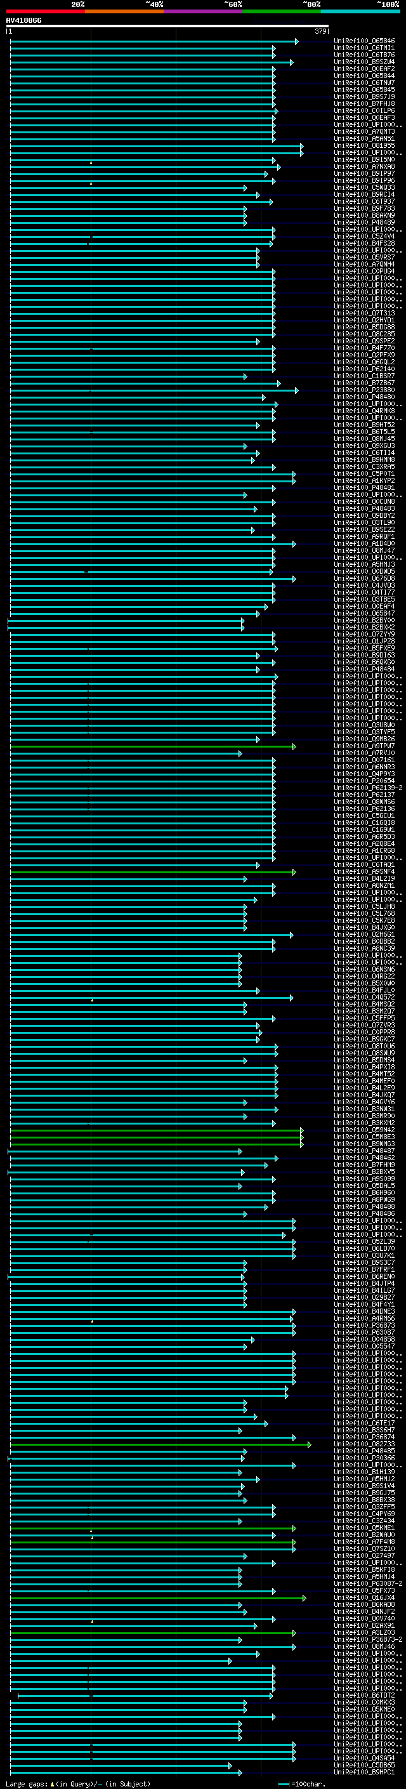Open hit UniRef100_O65846
Screen dimensions: 406x1789
364,41
